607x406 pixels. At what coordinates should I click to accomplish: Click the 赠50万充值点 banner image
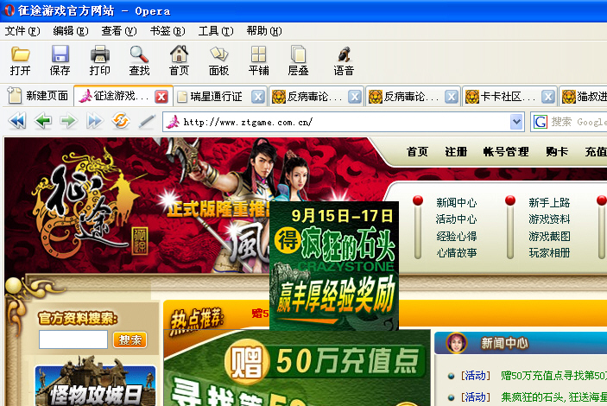coord(297,368)
